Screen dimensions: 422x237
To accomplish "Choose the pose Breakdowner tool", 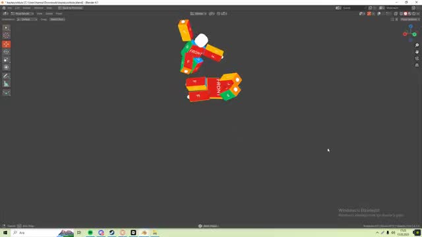I will 6,93.
